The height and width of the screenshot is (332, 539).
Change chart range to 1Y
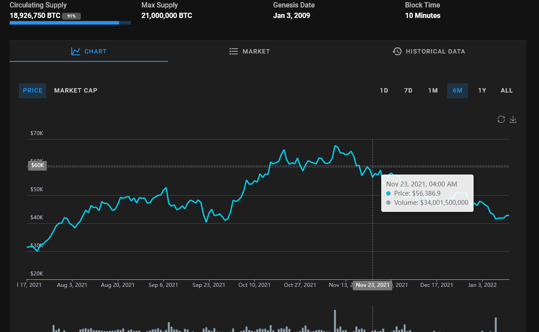point(482,90)
